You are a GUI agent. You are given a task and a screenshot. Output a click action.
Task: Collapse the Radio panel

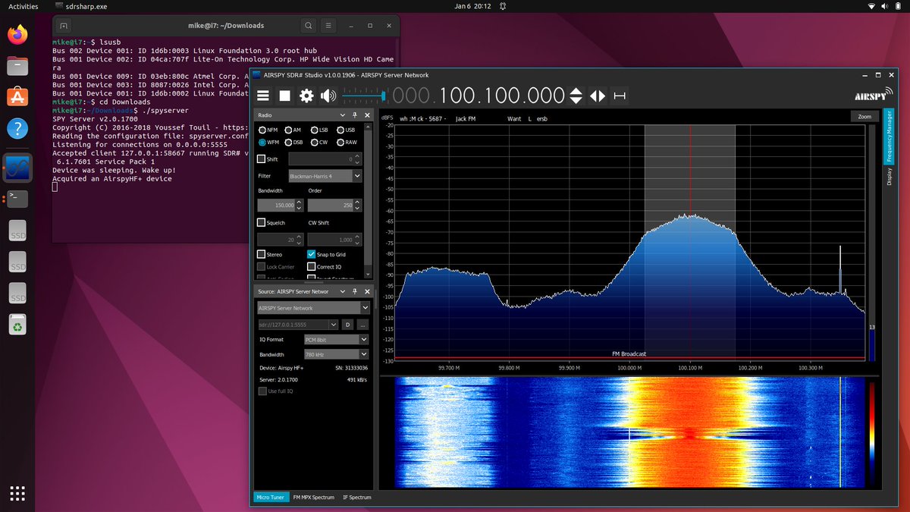(x=343, y=115)
